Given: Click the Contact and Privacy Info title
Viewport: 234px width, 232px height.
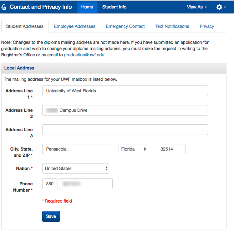Looking at the screenshot, I should [41, 7].
